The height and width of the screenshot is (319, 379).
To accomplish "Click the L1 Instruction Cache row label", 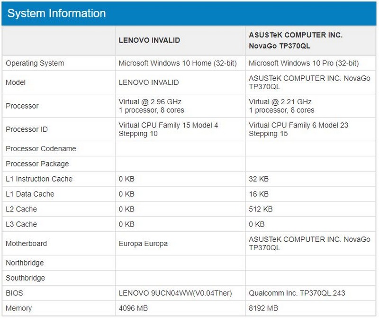I will tap(39, 179).
